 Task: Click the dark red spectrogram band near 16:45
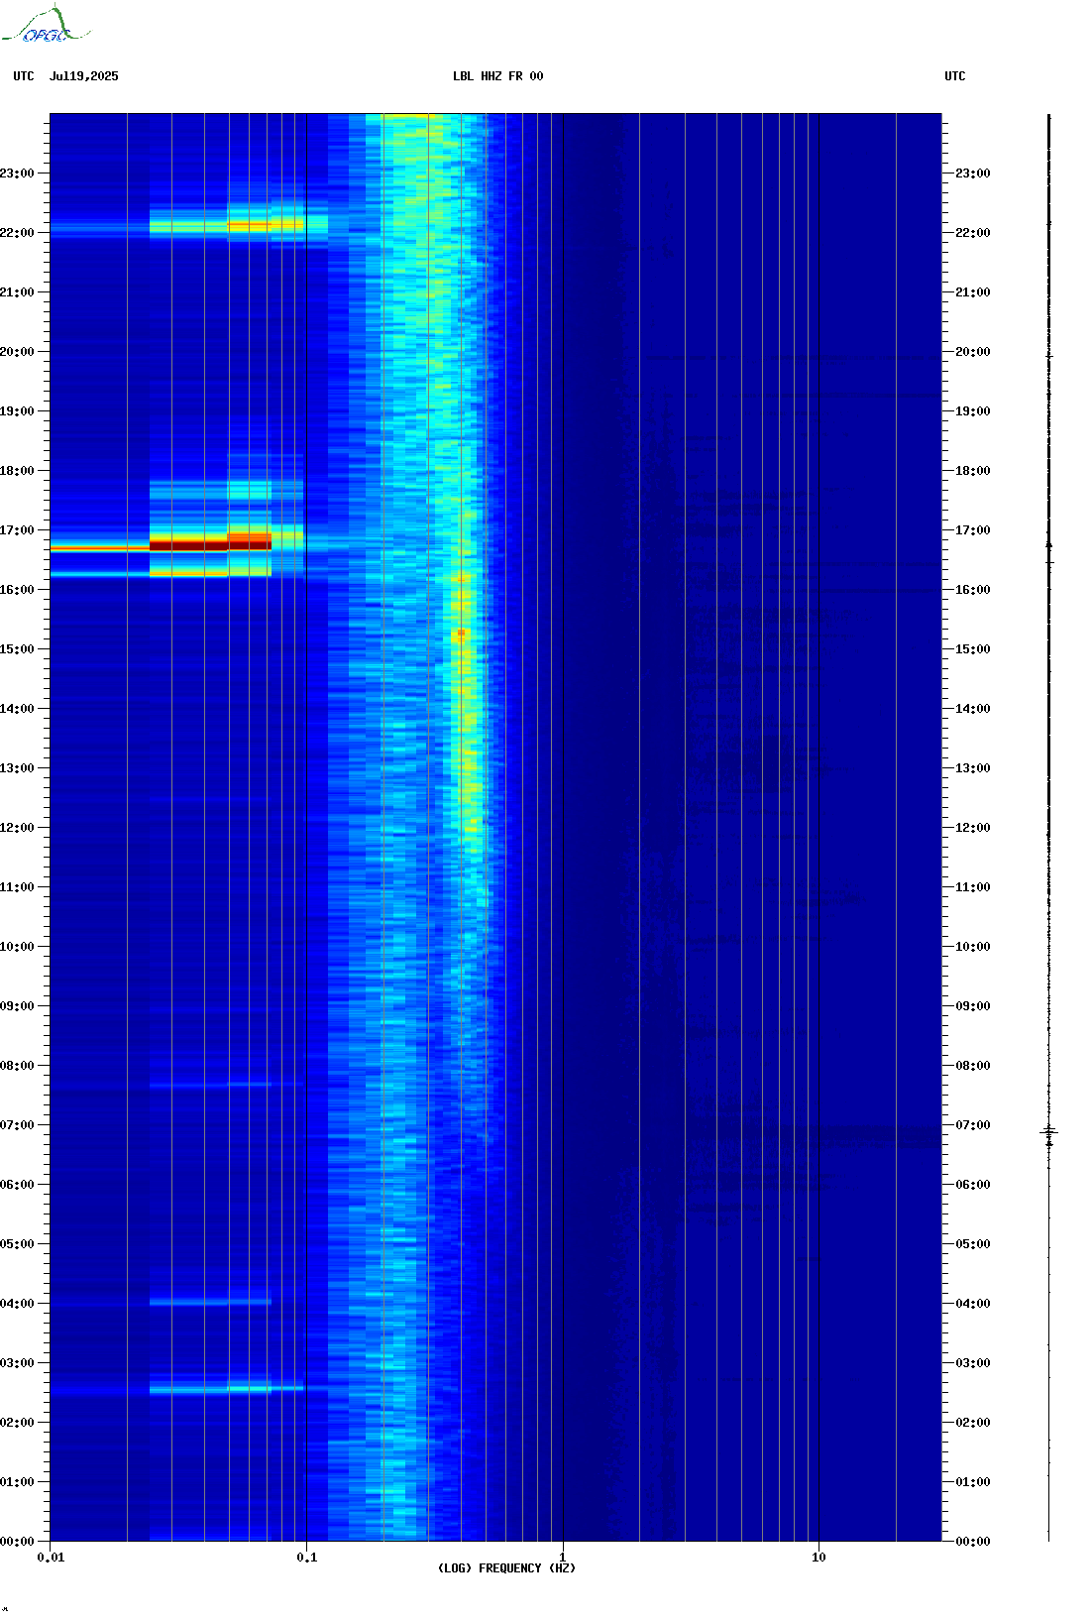tap(210, 544)
